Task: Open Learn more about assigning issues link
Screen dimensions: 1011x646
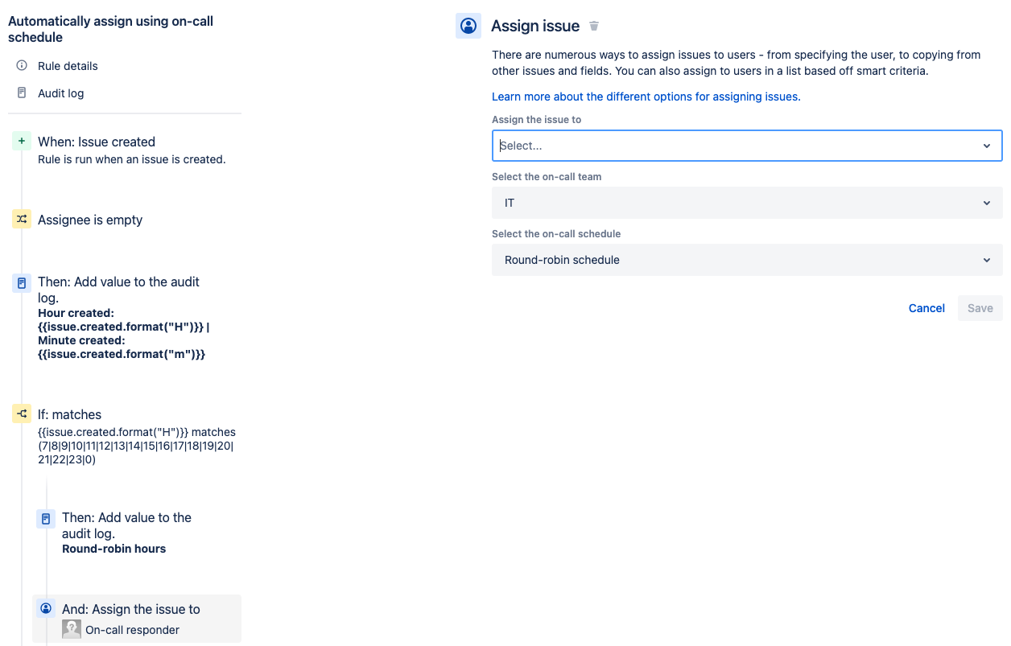Action: 646,97
